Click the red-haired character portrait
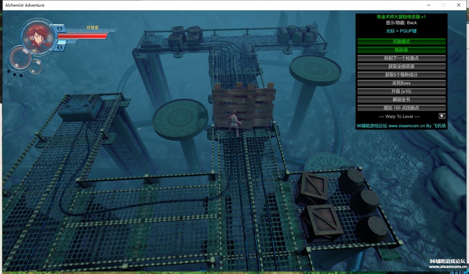The width and height of the screenshot is (469, 274). (x=37, y=36)
